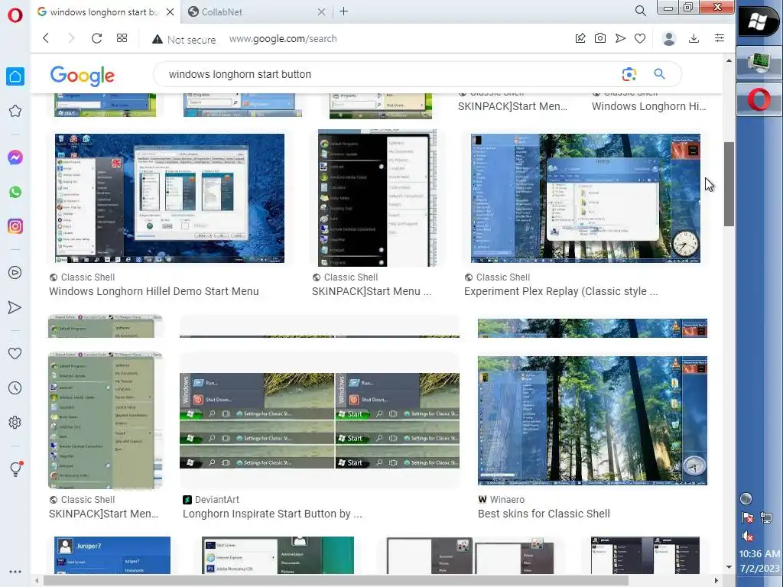The height and width of the screenshot is (587, 783).
Task: Open Action Center flag tray icon
Action: tap(748, 517)
